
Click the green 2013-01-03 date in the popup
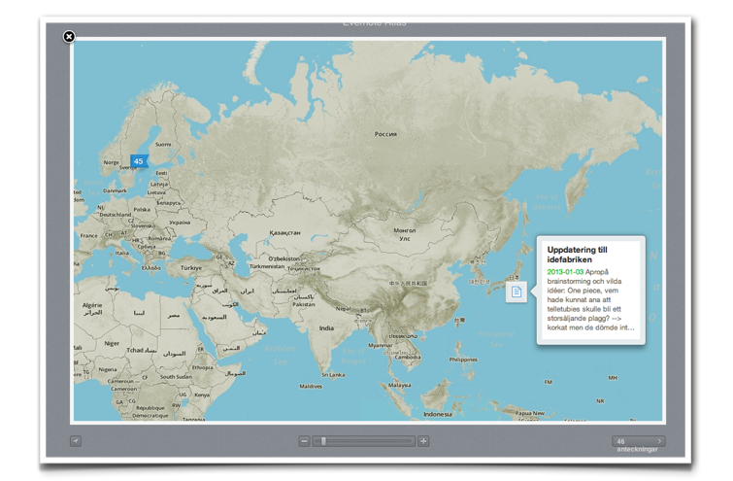click(566, 272)
